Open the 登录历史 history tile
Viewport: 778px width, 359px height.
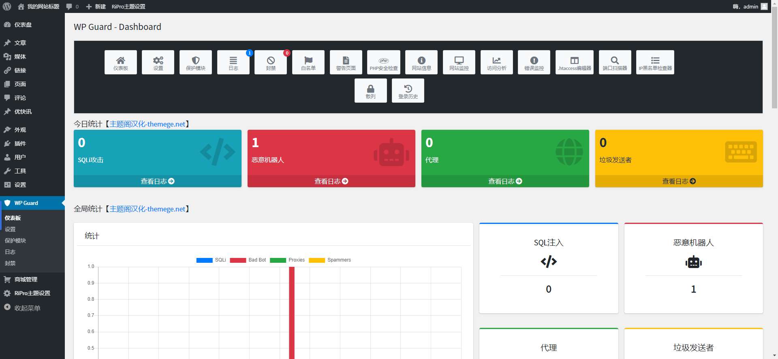click(408, 91)
